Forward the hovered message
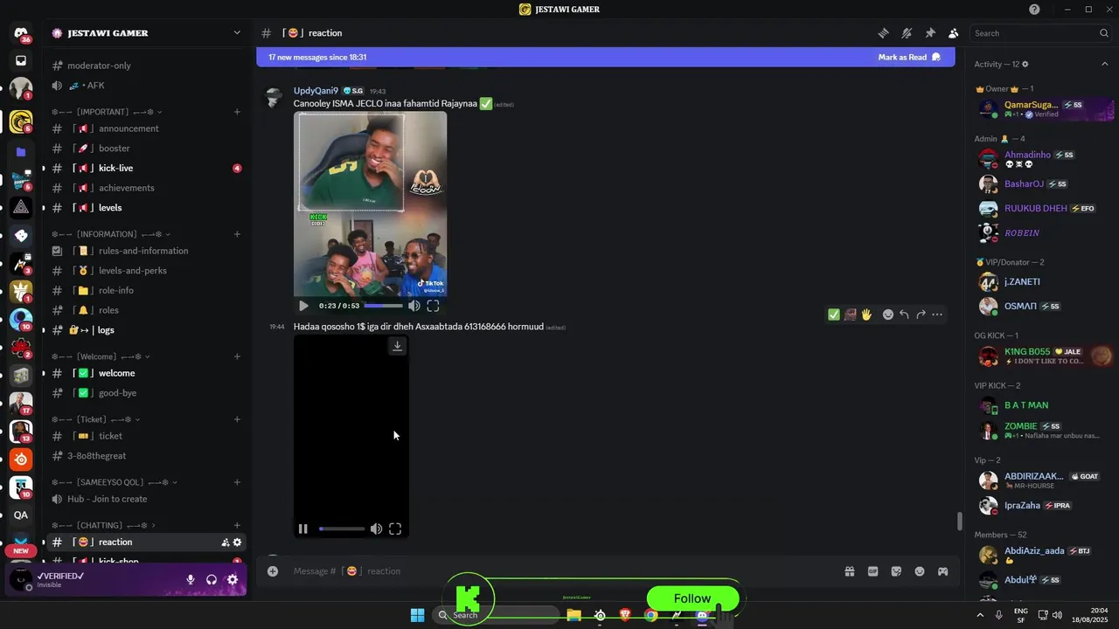The height and width of the screenshot is (629, 1119). coord(921,314)
